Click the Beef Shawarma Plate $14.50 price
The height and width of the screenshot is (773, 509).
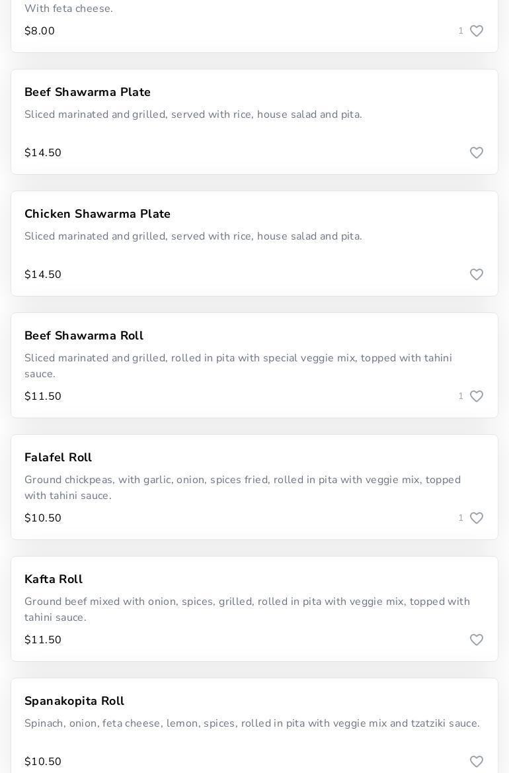click(x=43, y=153)
